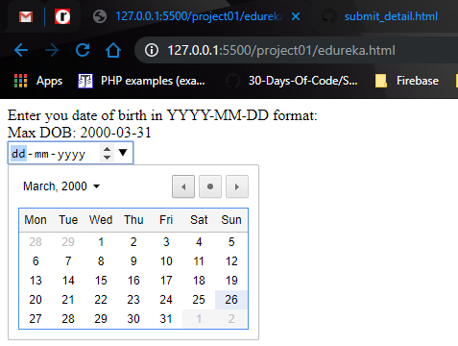
Task: Reload the page with the refresh icon
Action: pyautogui.click(x=83, y=50)
